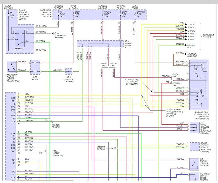This screenshot has height=183, width=218.
Task: Click the BRN wire label at E1
Action: tap(27, 162)
